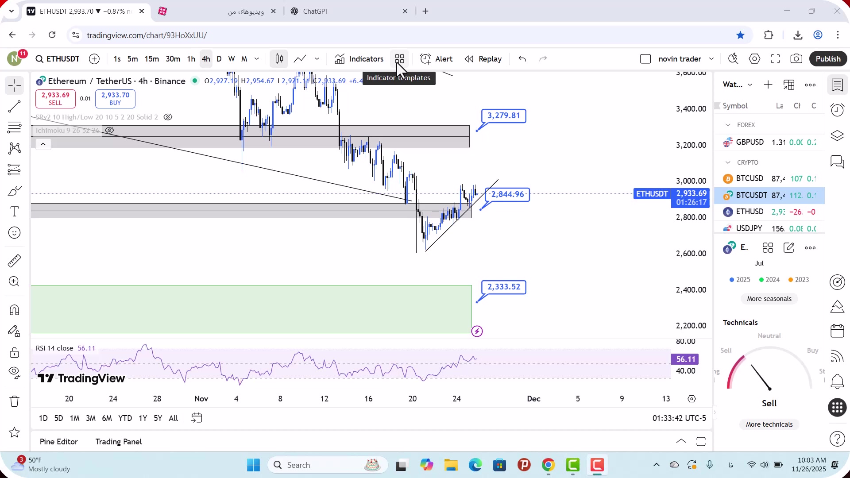Open watchlist advanced view
850x478 pixels.
pos(789,85)
